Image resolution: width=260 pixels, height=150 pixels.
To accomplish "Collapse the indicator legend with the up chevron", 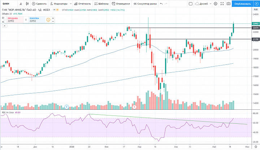I will coord(4,26).
